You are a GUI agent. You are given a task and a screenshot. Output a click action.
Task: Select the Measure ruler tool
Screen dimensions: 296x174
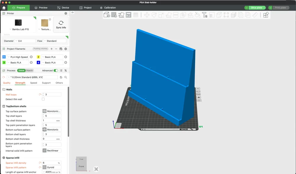[255, 15]
